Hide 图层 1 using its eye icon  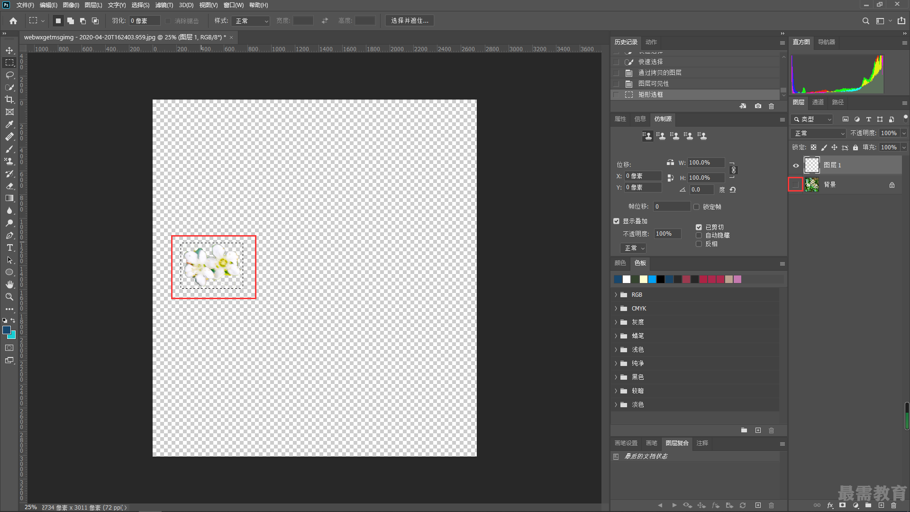(x=796, y=165)
